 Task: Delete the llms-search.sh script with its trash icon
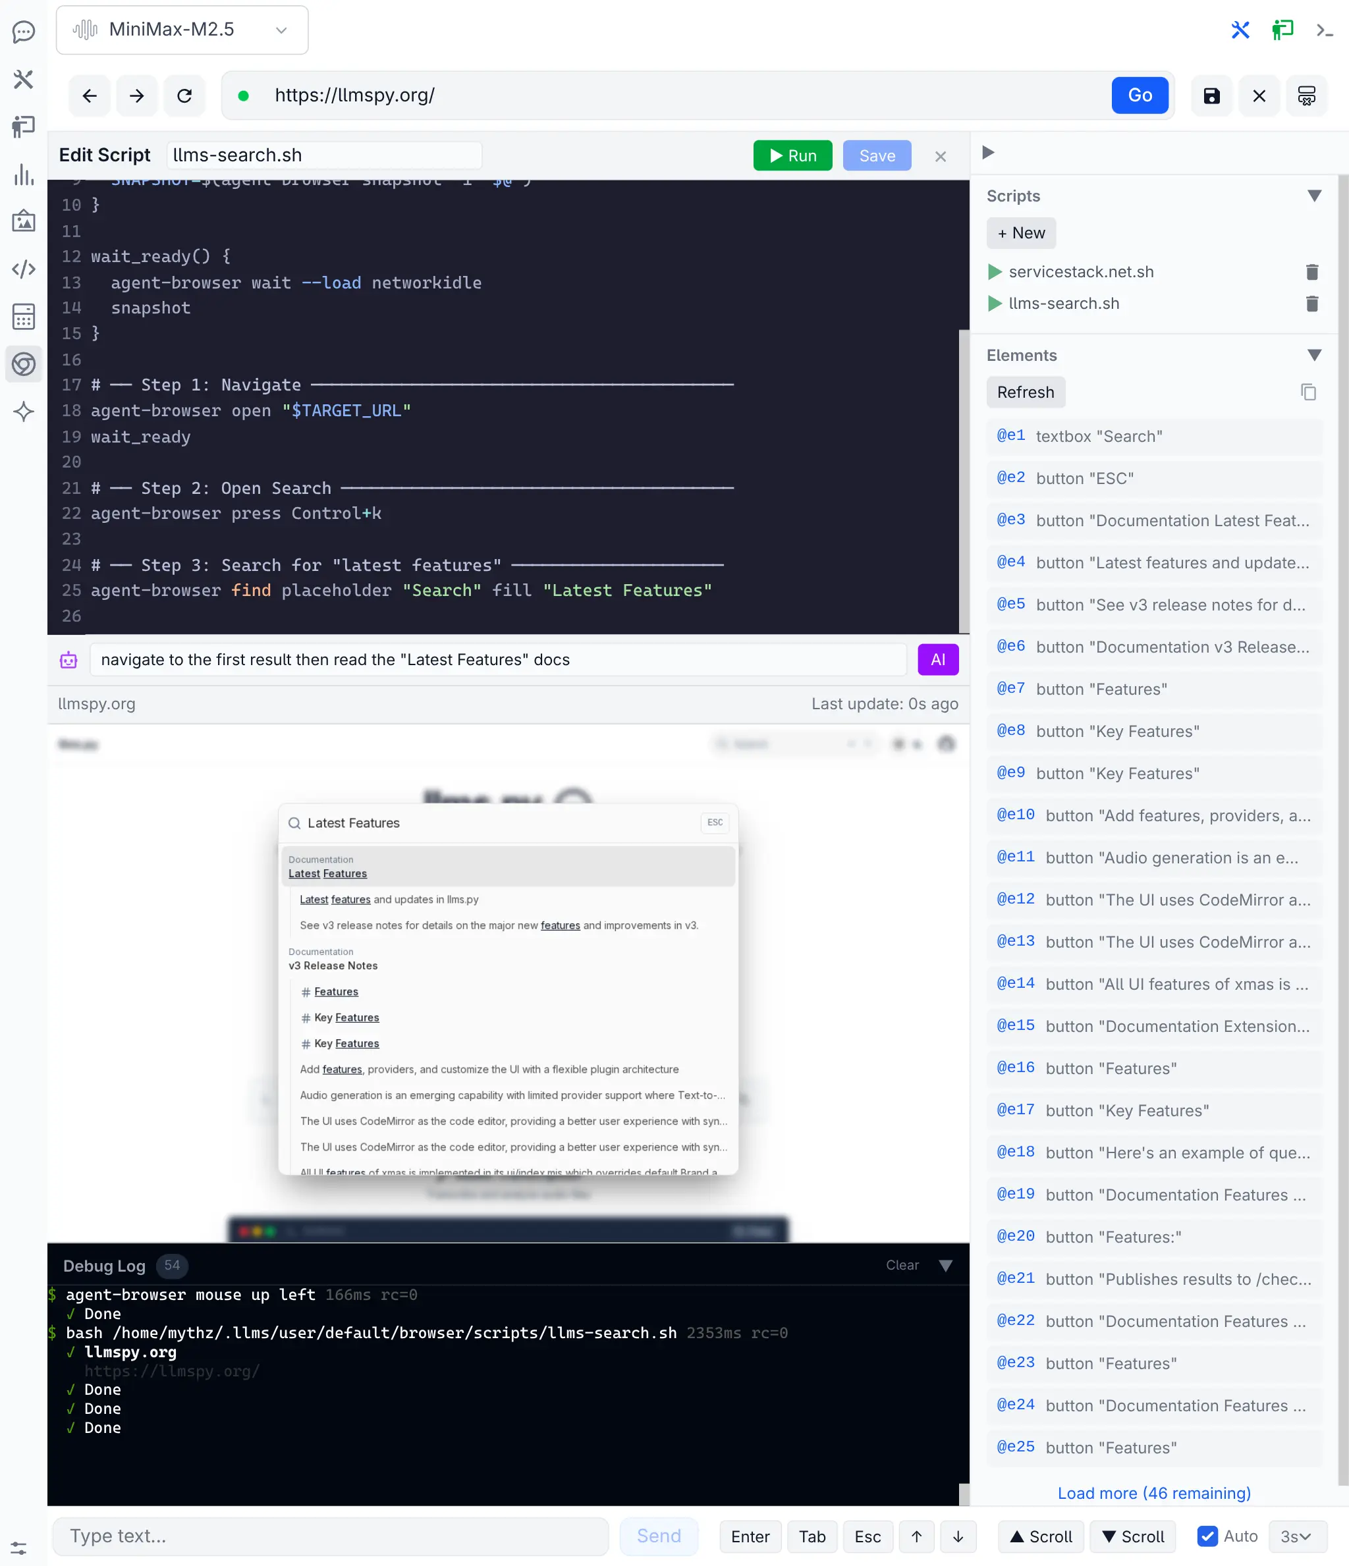pyautogui.click(x=1313, y=304)
